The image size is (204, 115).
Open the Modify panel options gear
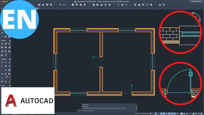(x=10, y=59)
